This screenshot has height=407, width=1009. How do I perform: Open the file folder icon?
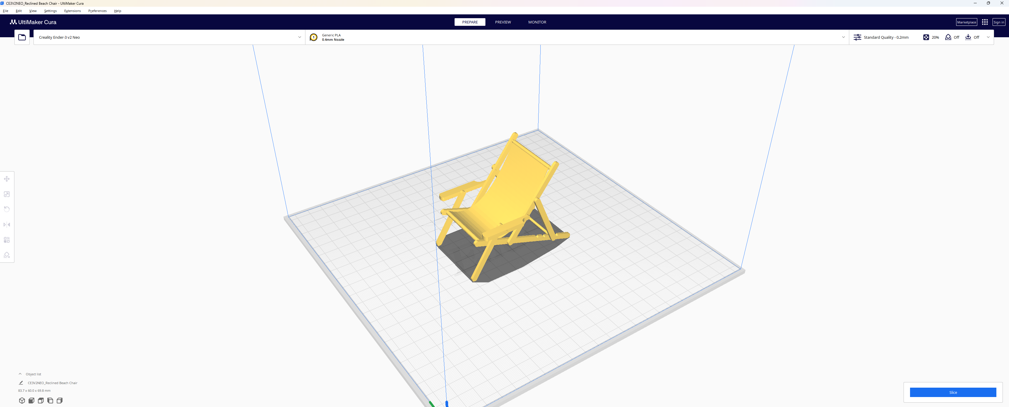click(22, 37)
